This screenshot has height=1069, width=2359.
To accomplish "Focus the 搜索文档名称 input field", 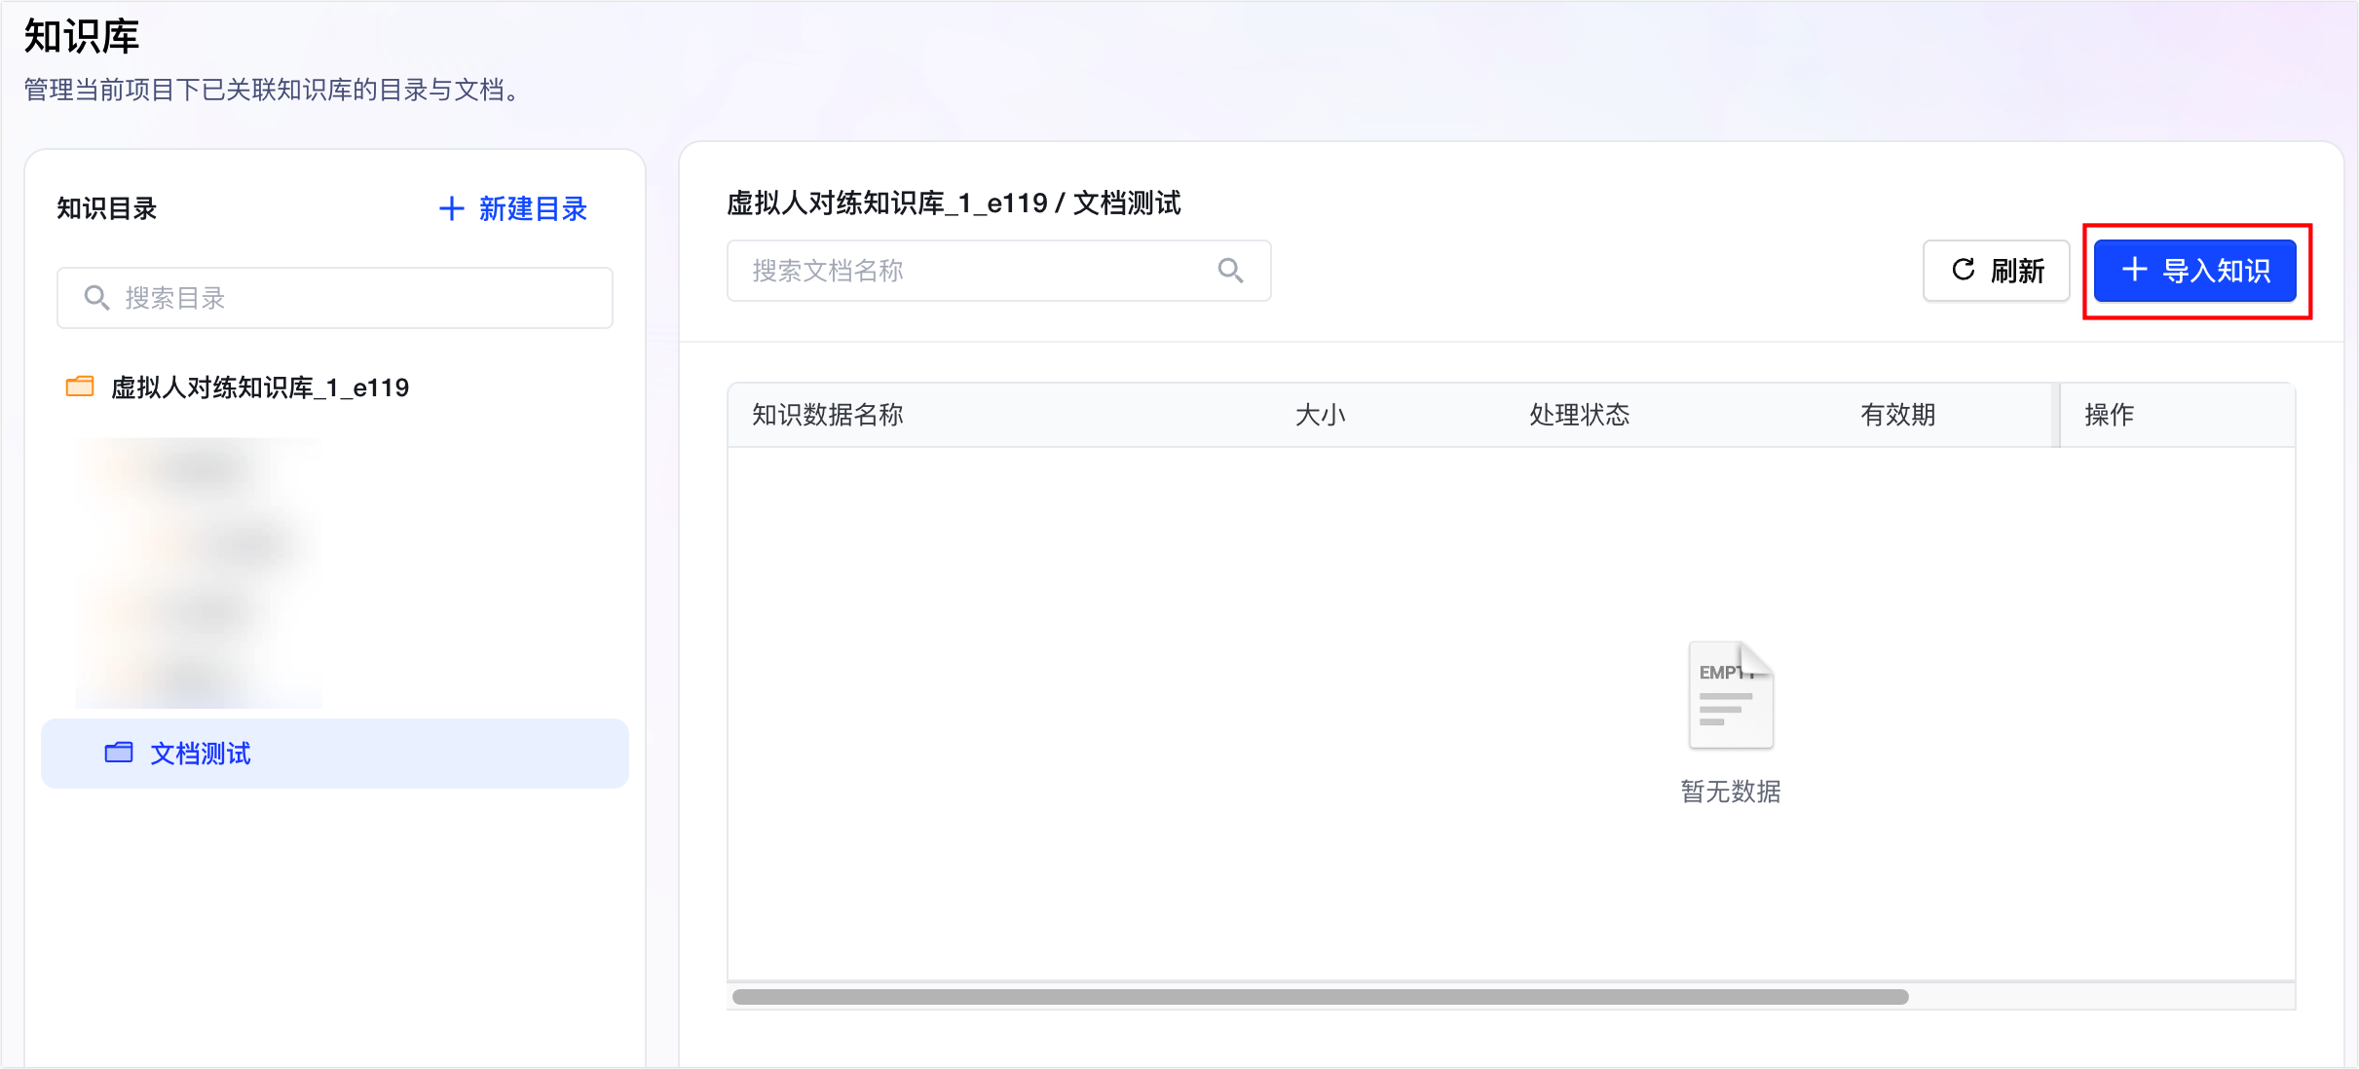I will 998,271.
